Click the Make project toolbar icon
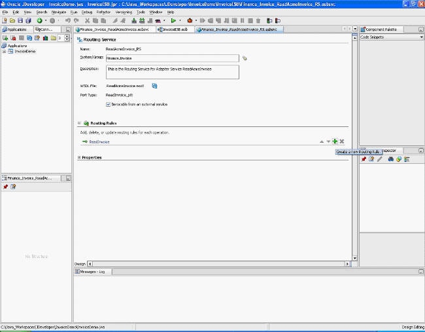 coord(134,21)
